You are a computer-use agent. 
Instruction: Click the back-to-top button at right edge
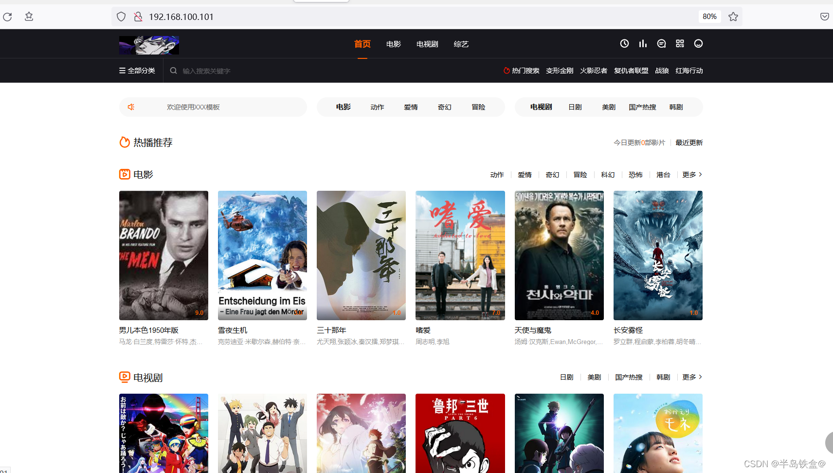(x=829, y=443)
